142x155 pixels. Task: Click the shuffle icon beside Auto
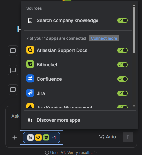click(x=101, y=137)
